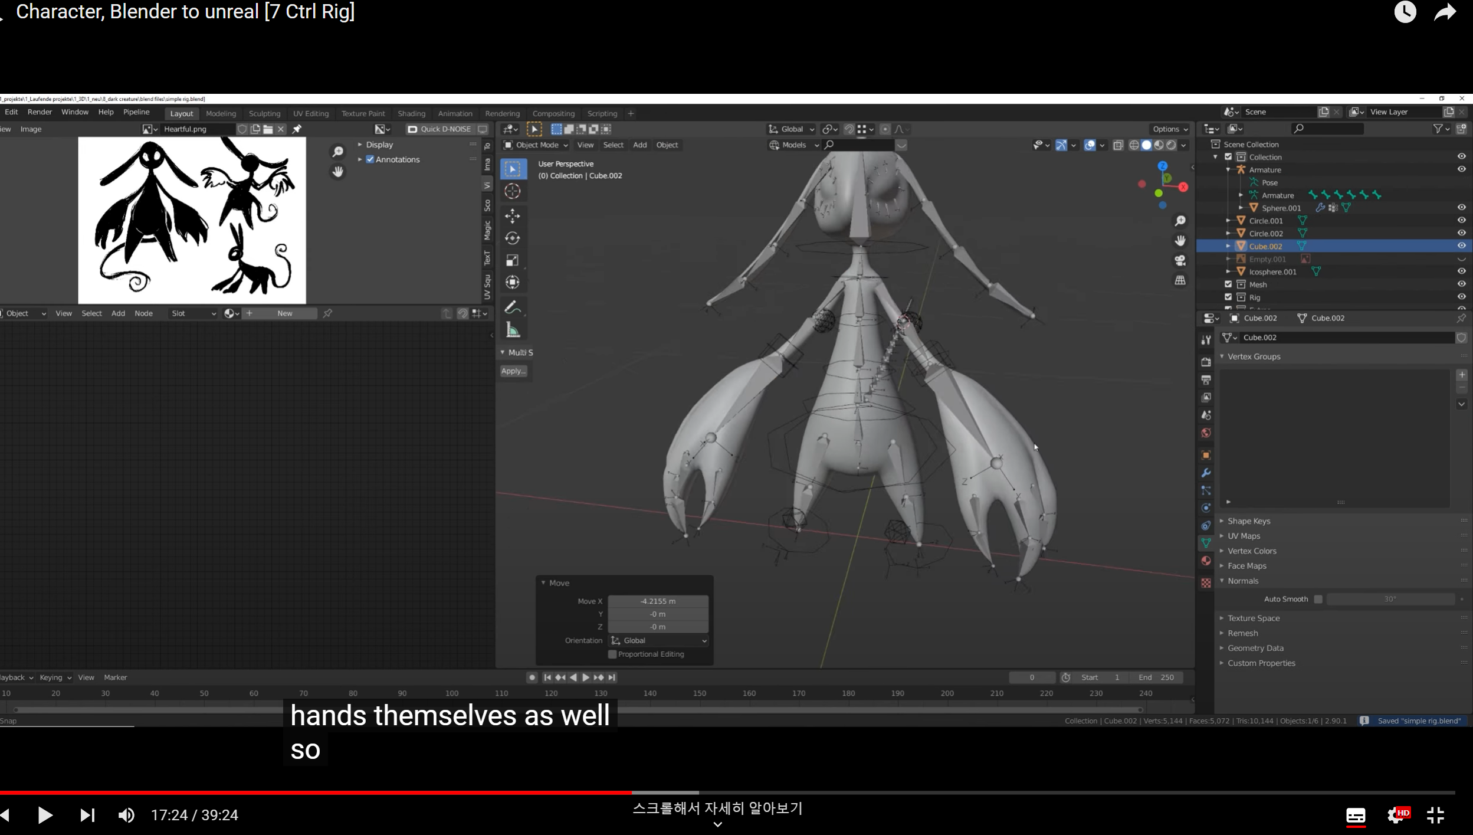Open the Material properties tab icon
This screenshot has width=1473, height=835.
click(x=1206, y=561)
